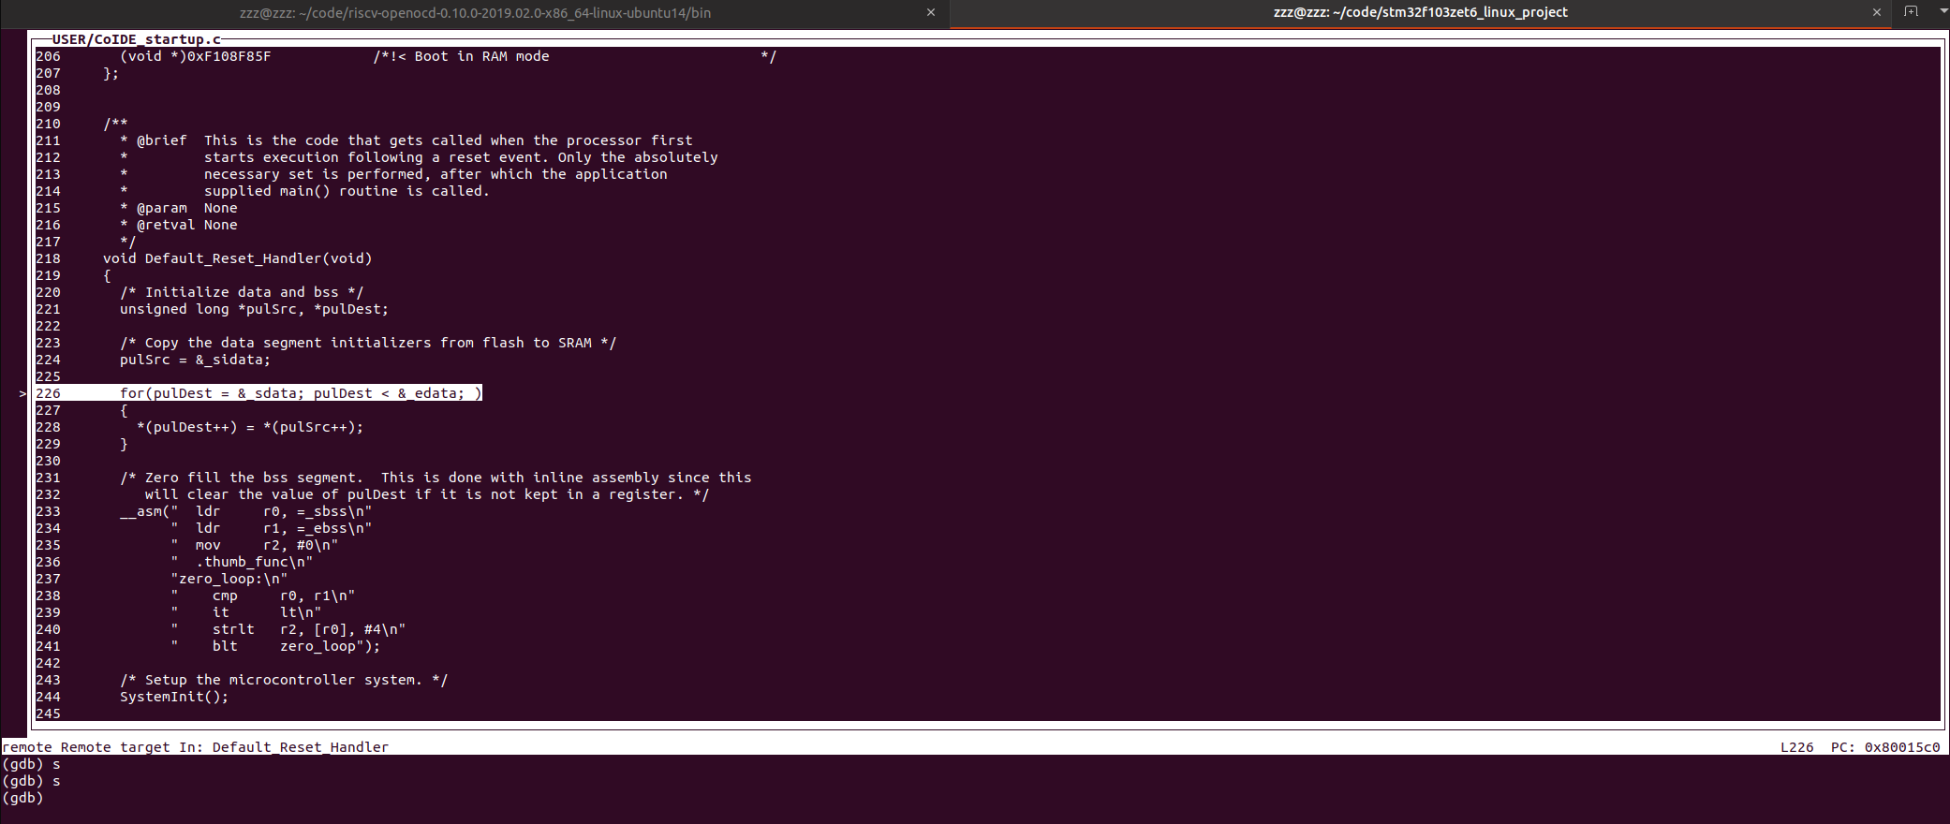This screenshot has width=1950, height=824.
Task: Switch to the riscv-openocd bin terminal tab
Action: pyautogui.click(x=474, y=13)
